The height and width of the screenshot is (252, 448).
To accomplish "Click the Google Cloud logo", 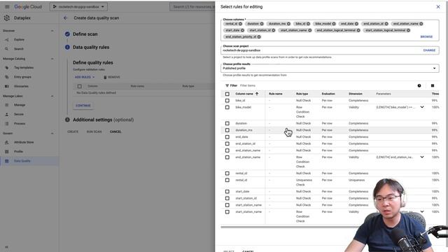I will (x=28, y=6).
